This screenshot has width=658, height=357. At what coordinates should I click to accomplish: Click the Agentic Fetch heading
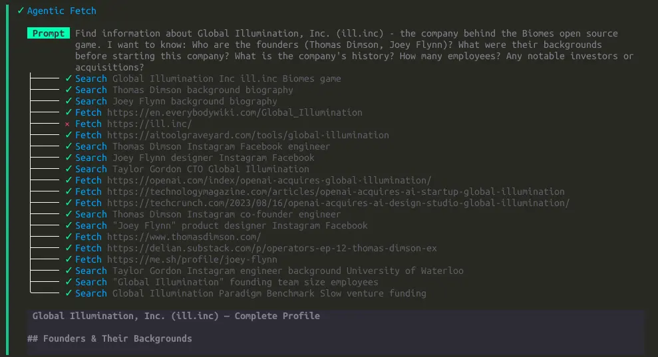click(x=61, y=11)
